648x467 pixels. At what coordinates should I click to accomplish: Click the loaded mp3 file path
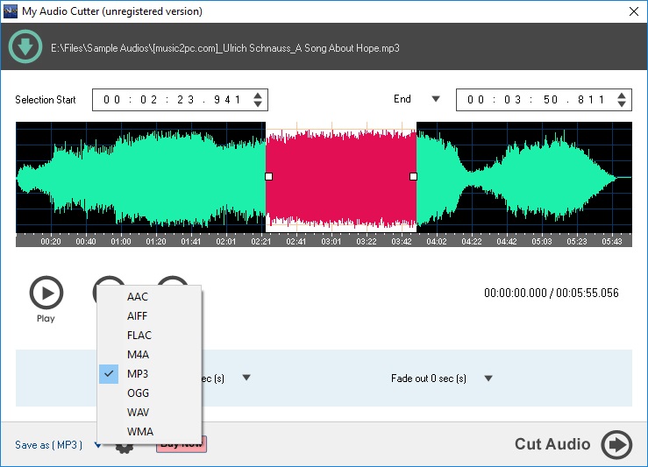225,48
